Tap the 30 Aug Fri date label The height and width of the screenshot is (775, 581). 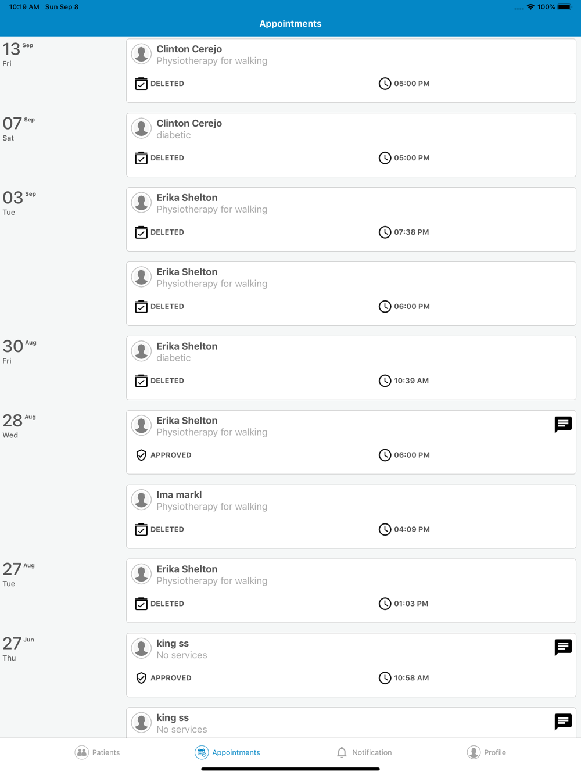click(x=19, y=351)
